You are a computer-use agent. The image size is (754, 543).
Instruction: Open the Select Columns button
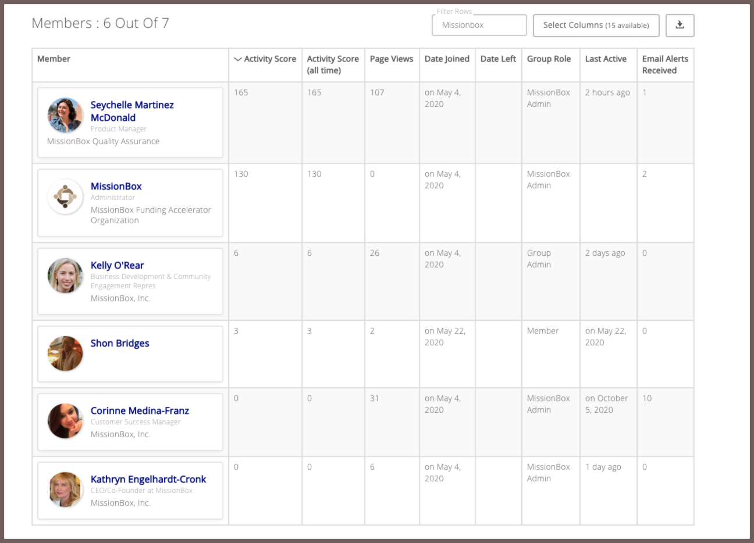pyautogui.click(x=596, y=25)
